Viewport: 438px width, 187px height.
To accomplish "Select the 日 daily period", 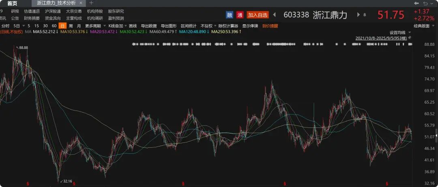I will click(62, 25).
